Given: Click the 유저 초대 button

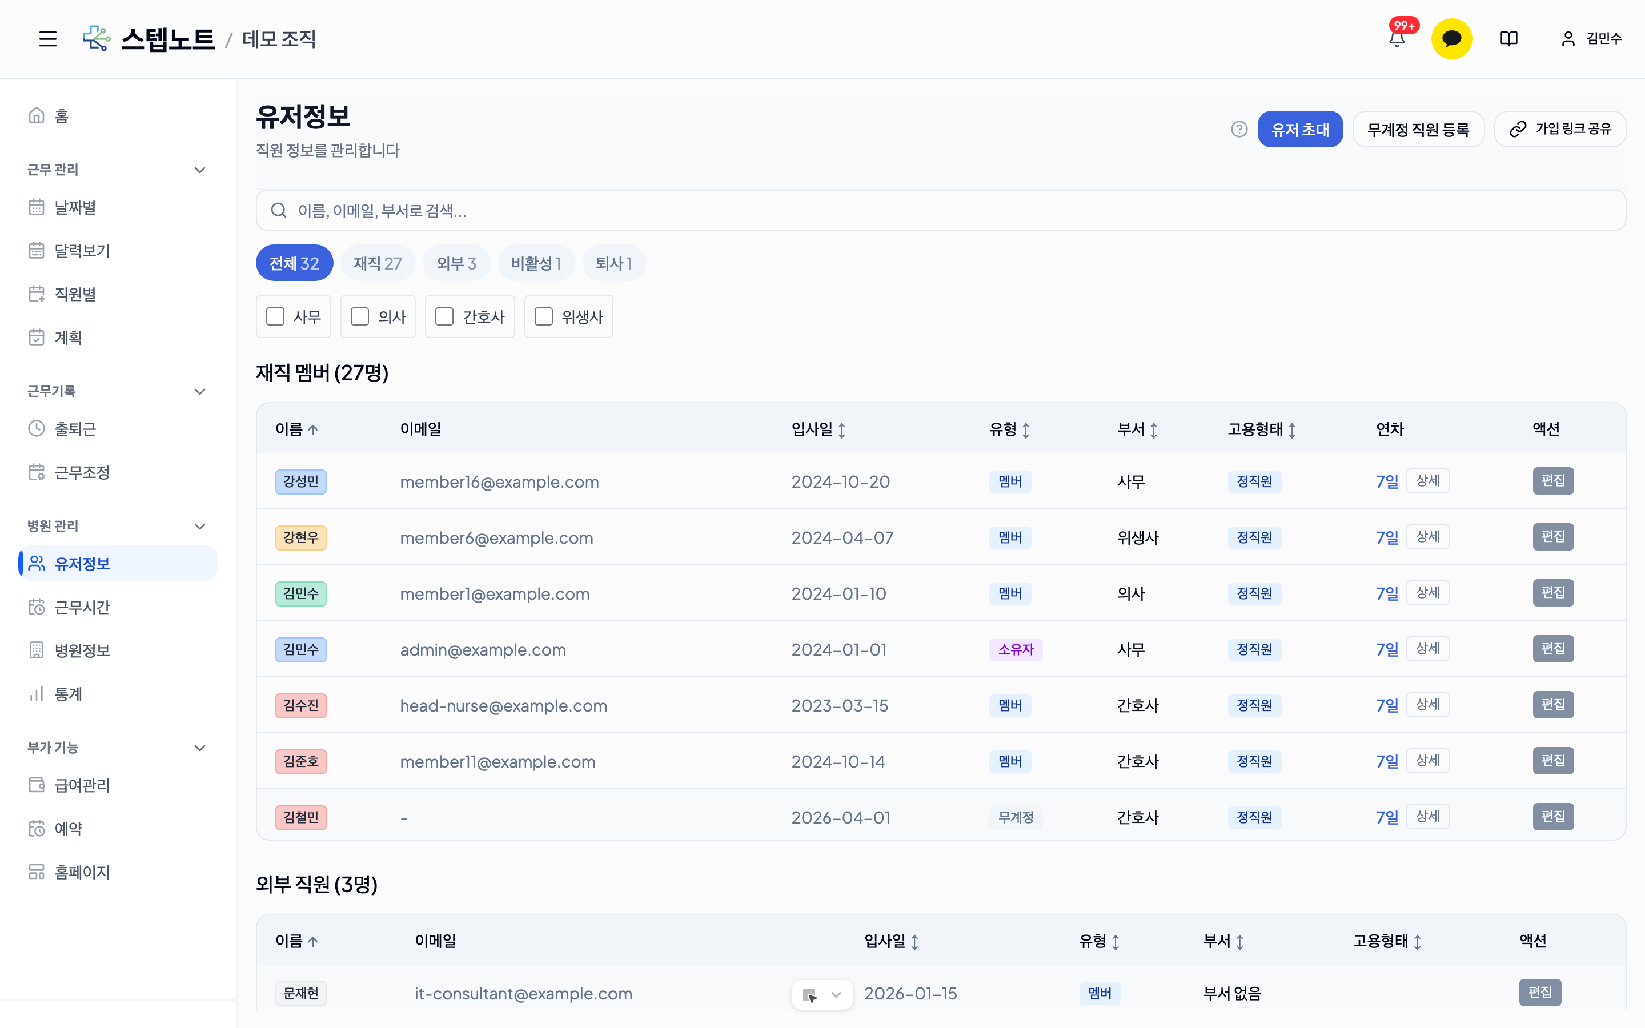Looking at the screenshot, I should [1299, 129].
